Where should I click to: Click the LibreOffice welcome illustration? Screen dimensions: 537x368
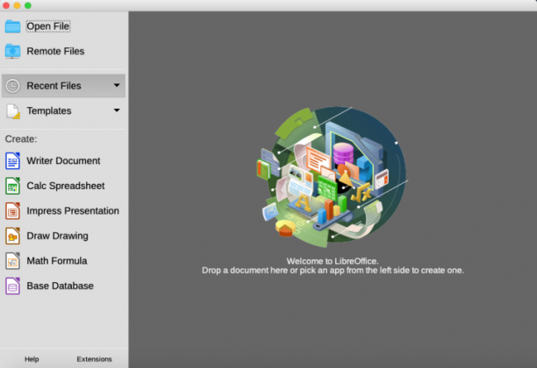pos(333,177)
